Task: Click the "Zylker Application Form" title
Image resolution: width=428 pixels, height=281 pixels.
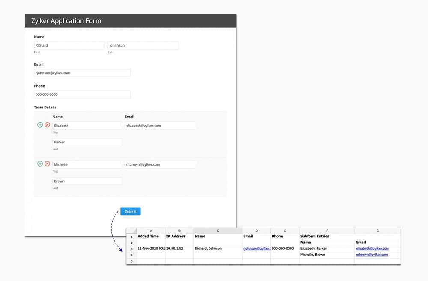Action: pyautogui.click(x=66, y=21)
